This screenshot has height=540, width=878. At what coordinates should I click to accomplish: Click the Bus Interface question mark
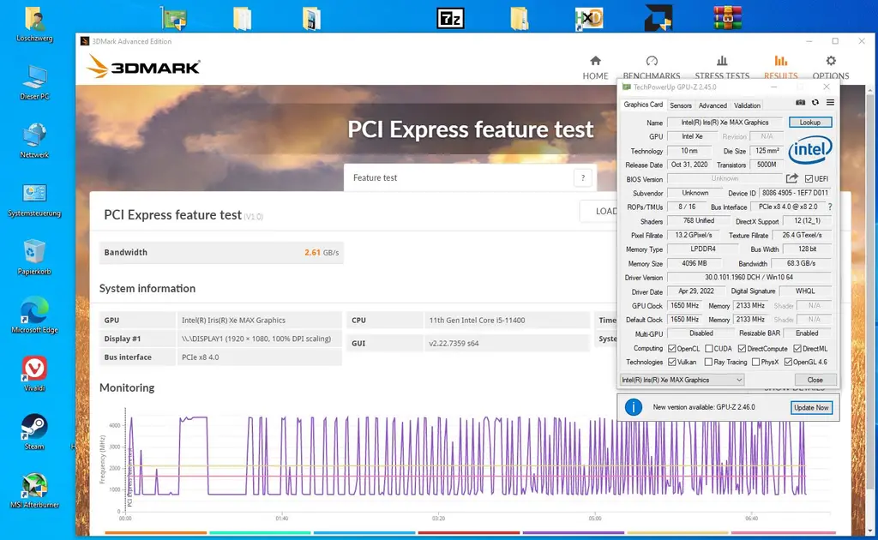[x=829, y=207]
